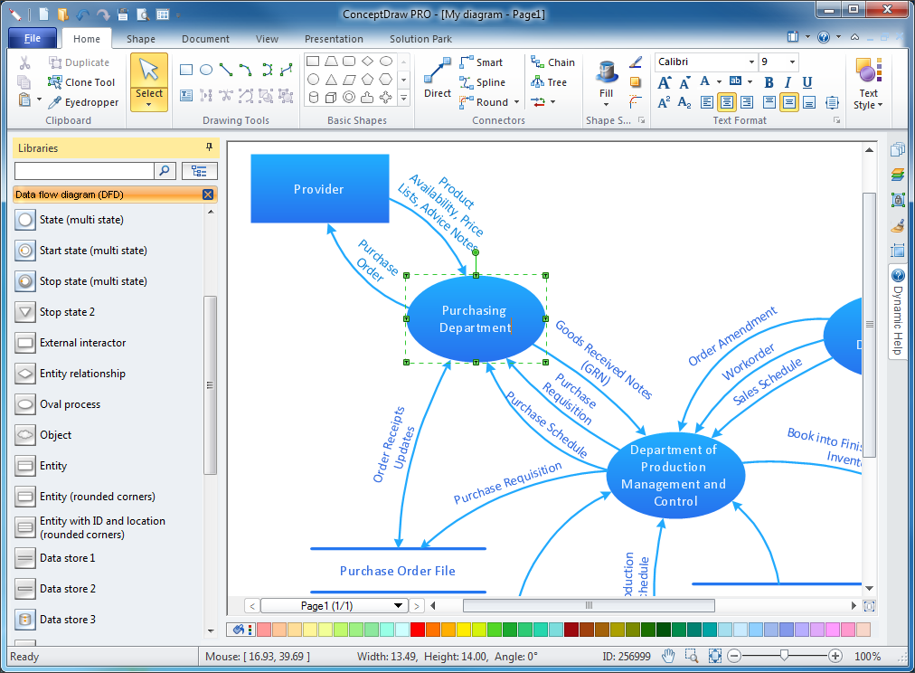This screenshot has width=915, height=673.
Task: Toggle right text alignment
Action: coord(746,103)
